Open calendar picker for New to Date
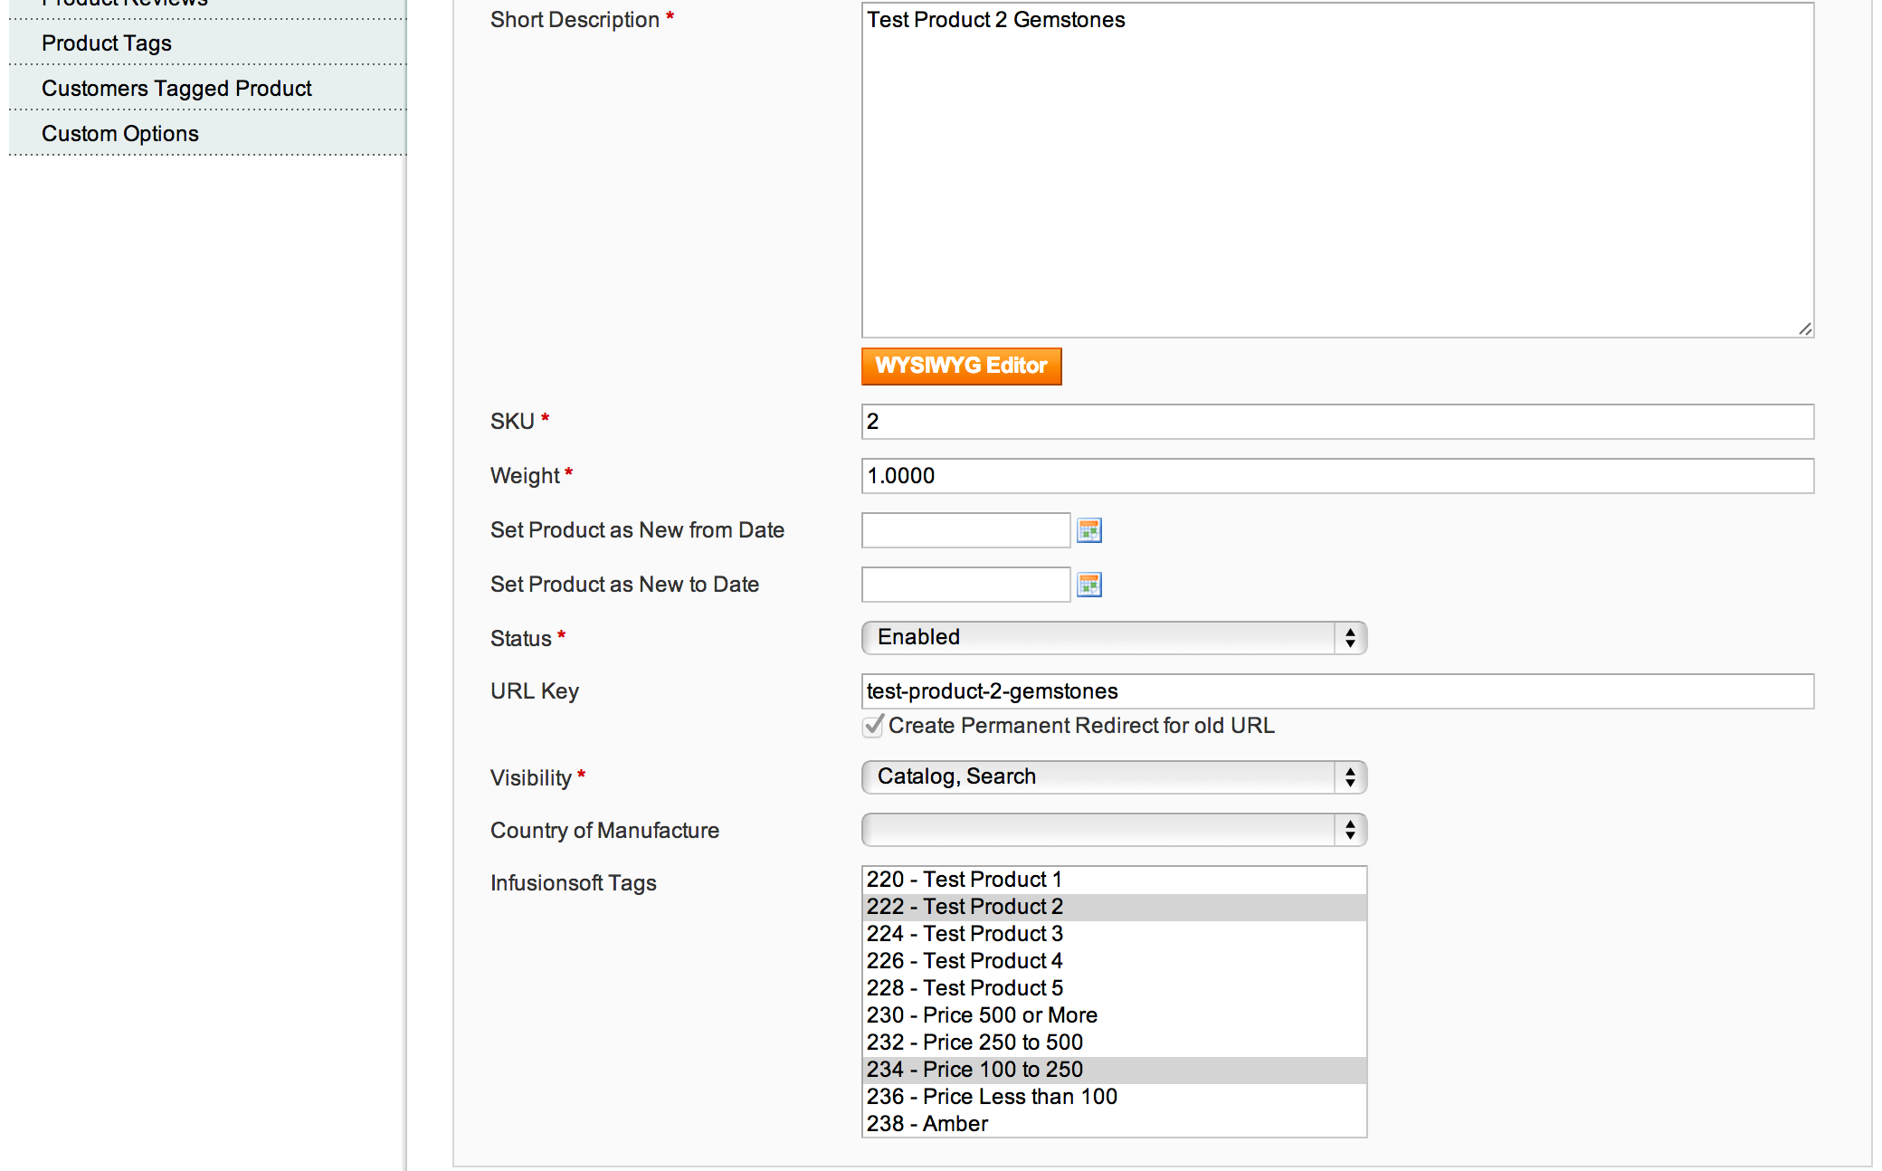The image size is (1882, 1171). (1090, 585)
